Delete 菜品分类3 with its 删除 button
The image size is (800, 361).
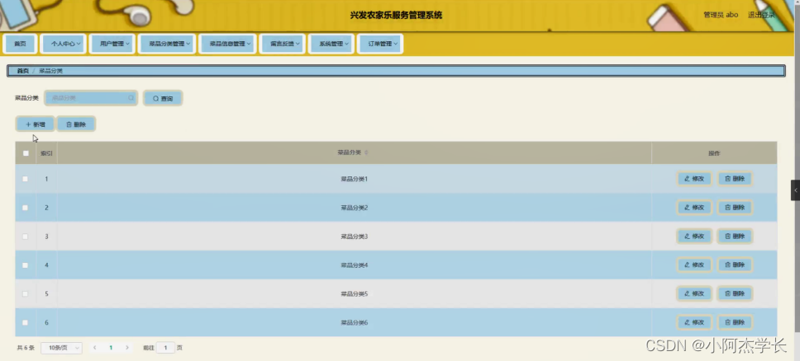pyautogui.click(x=735, y=237)
